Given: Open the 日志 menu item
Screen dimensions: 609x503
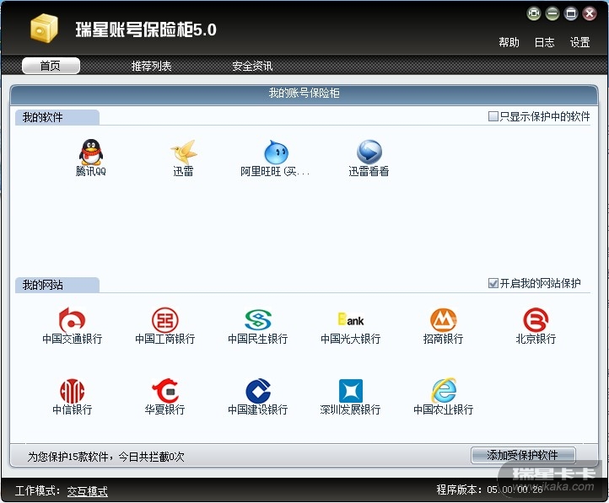Looking at the screenshot, I should coord(544,42).
